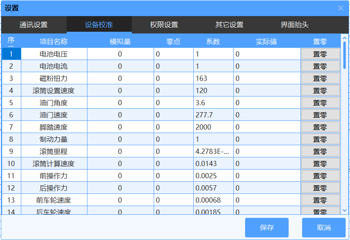Viewport: 350px width, 240px height.
Task: Click the 零点 cell for 电池电流
Action: pos(173,67)
